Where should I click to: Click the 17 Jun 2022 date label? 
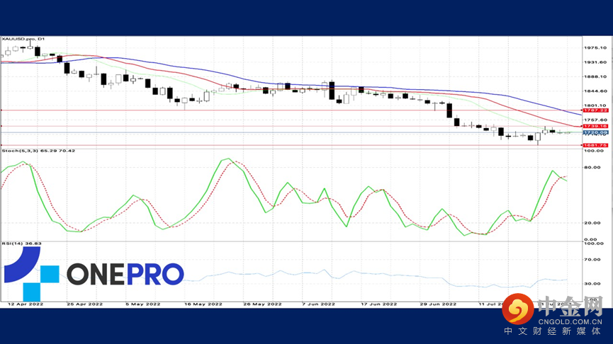pyautogui.click(x=379, y=304)
